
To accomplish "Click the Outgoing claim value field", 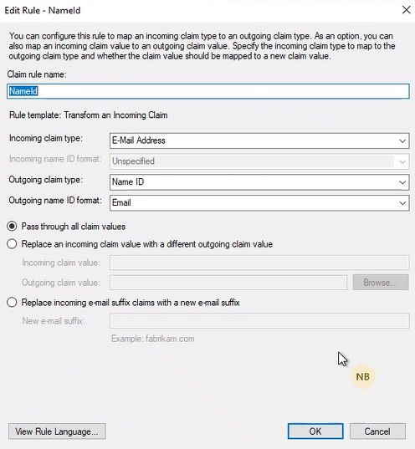I will pos(228,283).
